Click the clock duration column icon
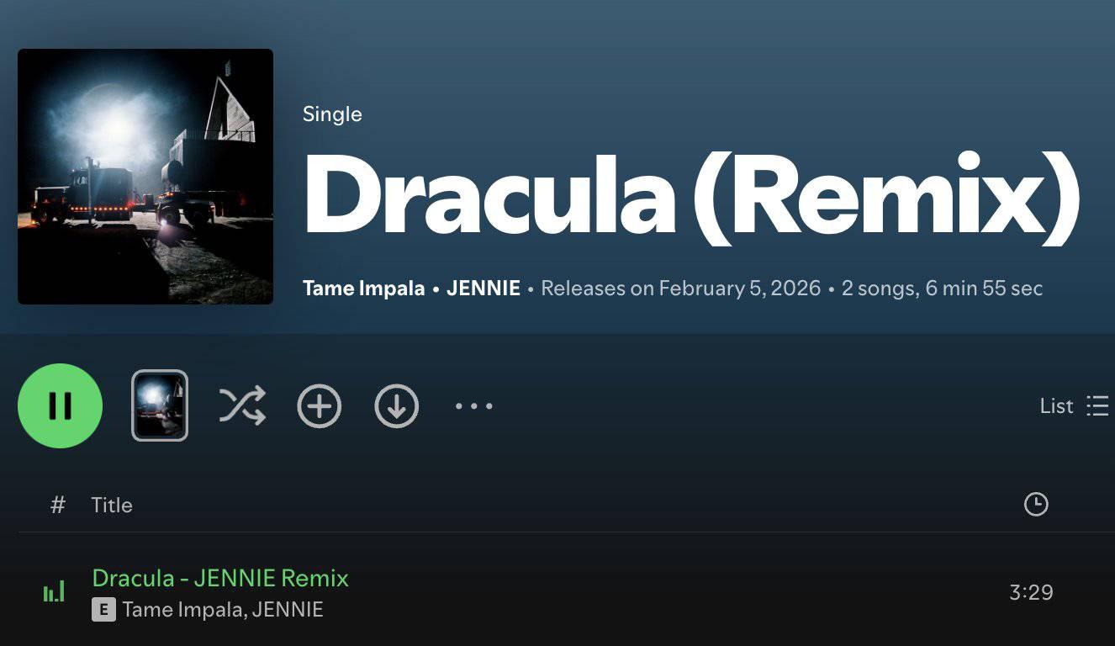Screen dimensions: 1115x646 coord(1036,505)
